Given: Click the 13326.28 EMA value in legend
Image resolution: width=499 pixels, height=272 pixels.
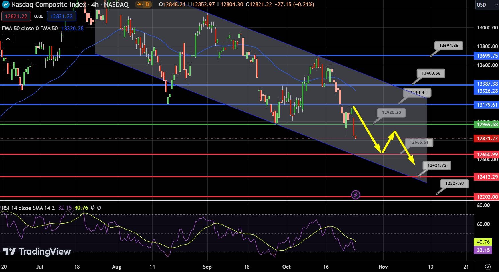Looking at the screenshot, I should [73, 28].
